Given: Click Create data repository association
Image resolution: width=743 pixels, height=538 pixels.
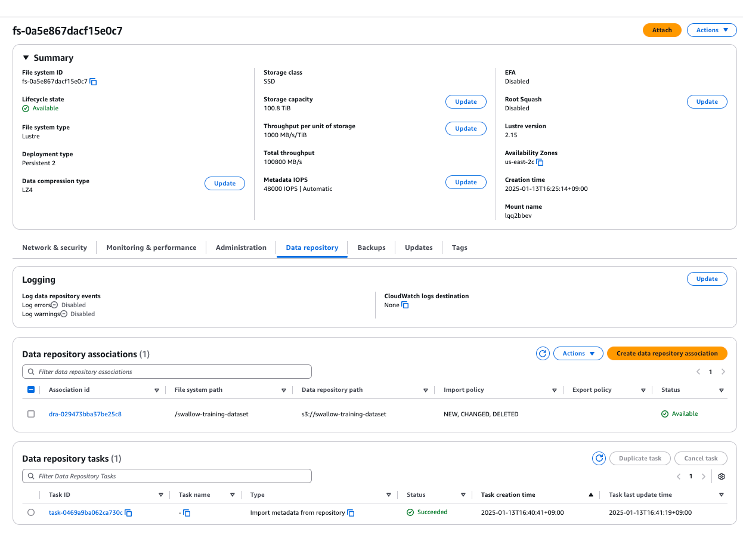Looking at the screenshot, I should (667, 354).
